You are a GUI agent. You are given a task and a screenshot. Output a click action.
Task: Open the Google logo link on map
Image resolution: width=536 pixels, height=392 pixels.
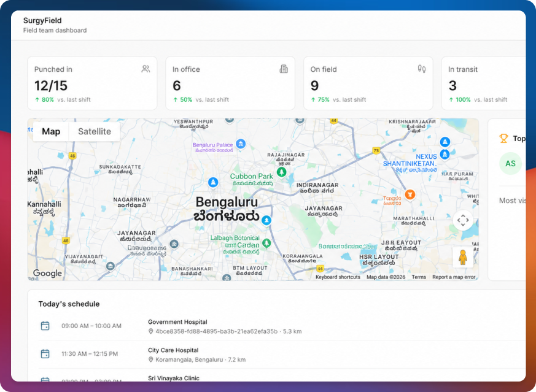pyautogui.click(x=47, y=273)
